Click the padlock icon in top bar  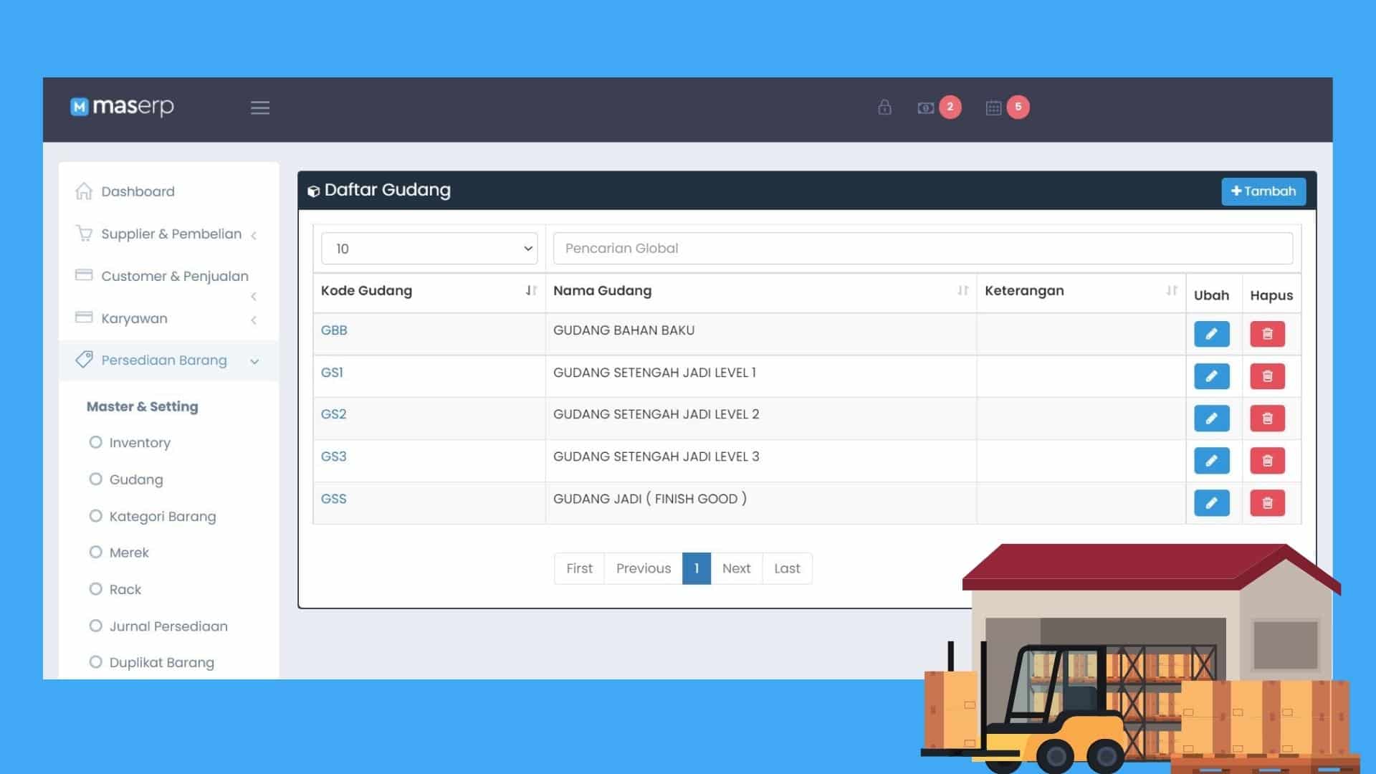[x=884, y=107]
